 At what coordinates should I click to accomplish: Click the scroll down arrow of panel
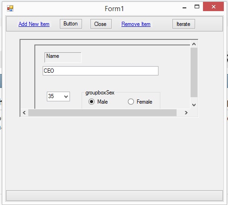194,105
